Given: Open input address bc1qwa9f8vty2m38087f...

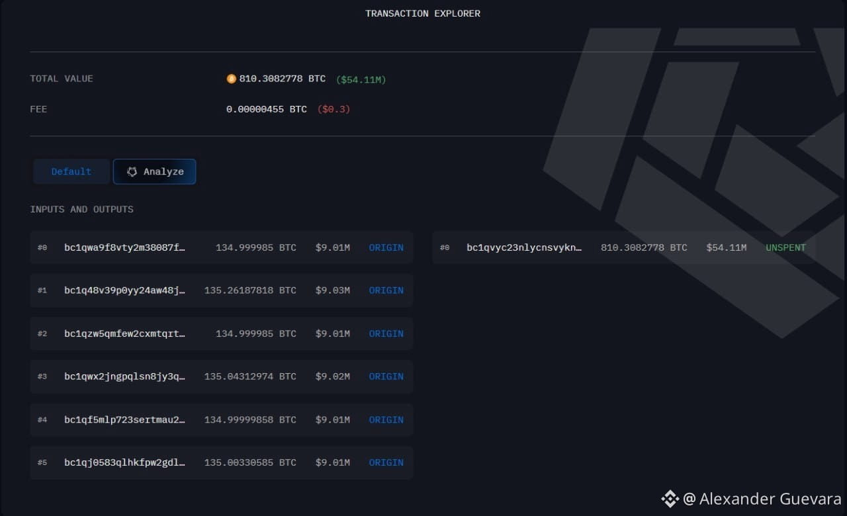Looking at the screenshot, I should [x=125, y=247].
